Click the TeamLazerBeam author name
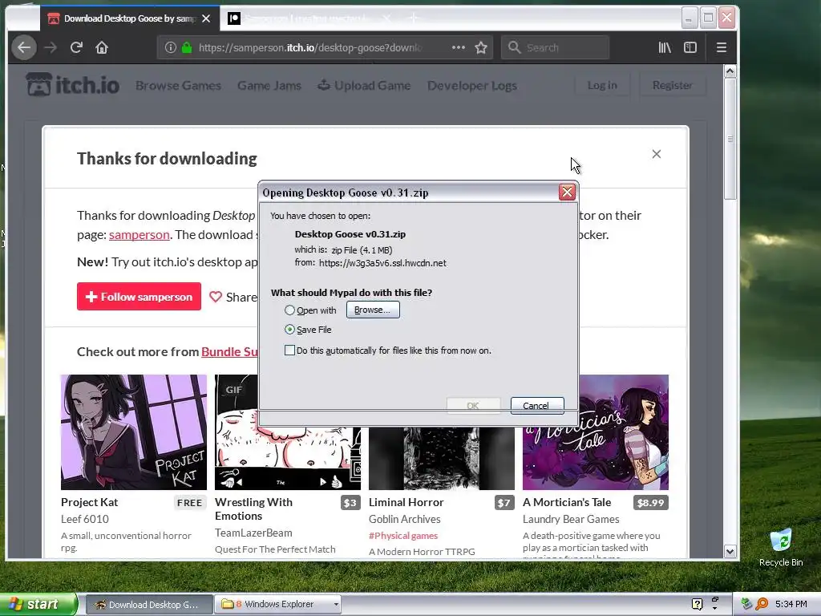This screenshot has height=616, width=821. (253, 533)
